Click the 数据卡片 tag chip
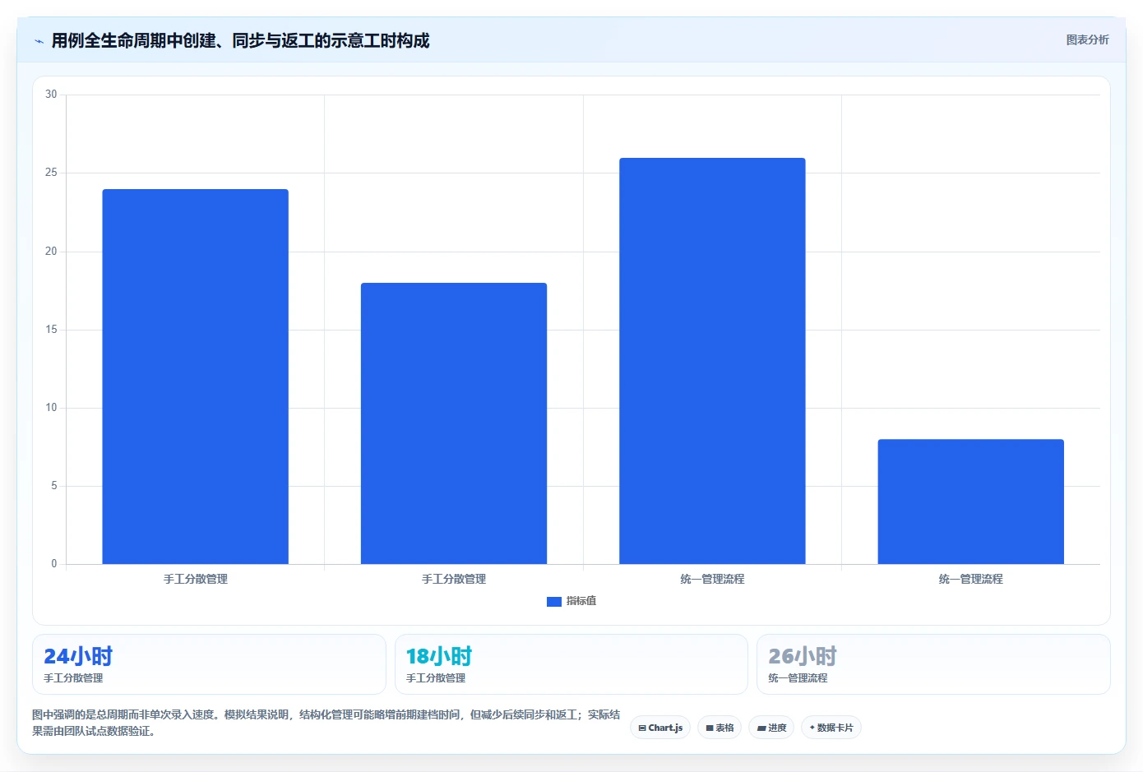This screenshot has height=772, width=1143. [x=831, y=728]
